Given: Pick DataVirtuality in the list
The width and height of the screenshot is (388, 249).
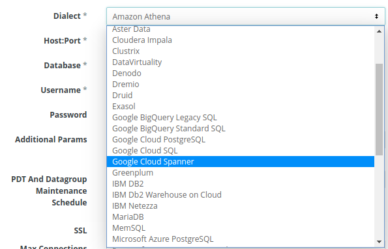Looking at the screenshot, I should pos(241,62).
